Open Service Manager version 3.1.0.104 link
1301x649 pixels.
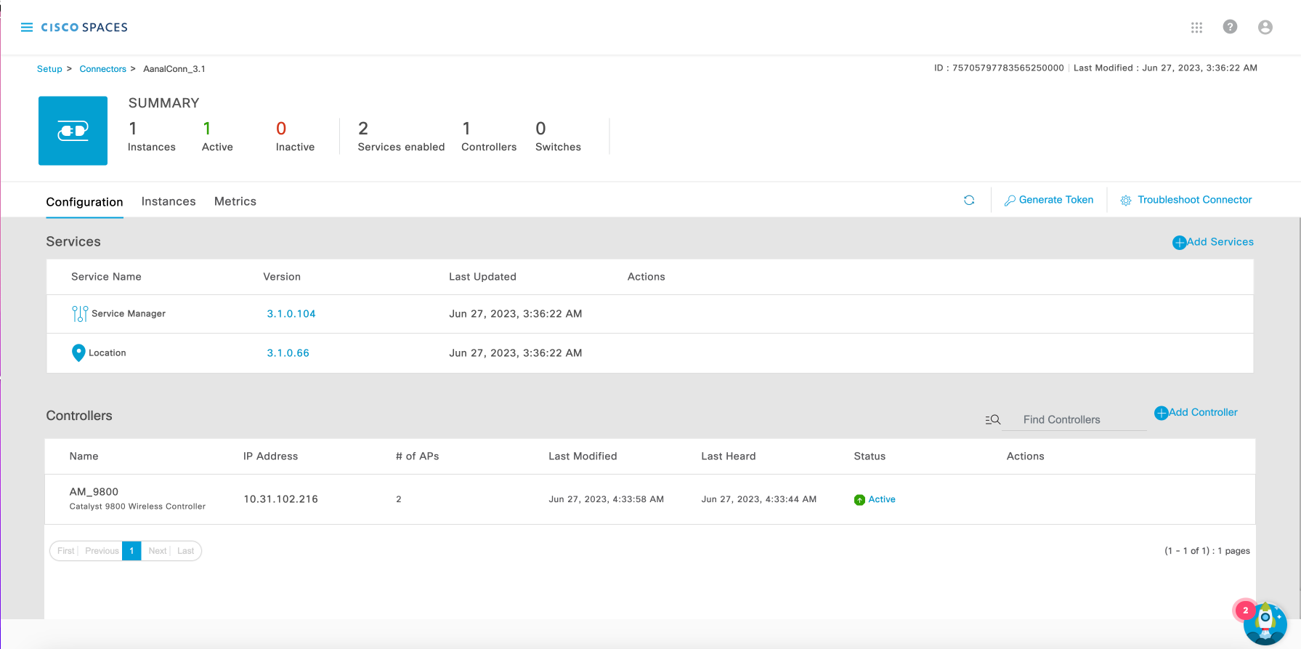(291, 314)
